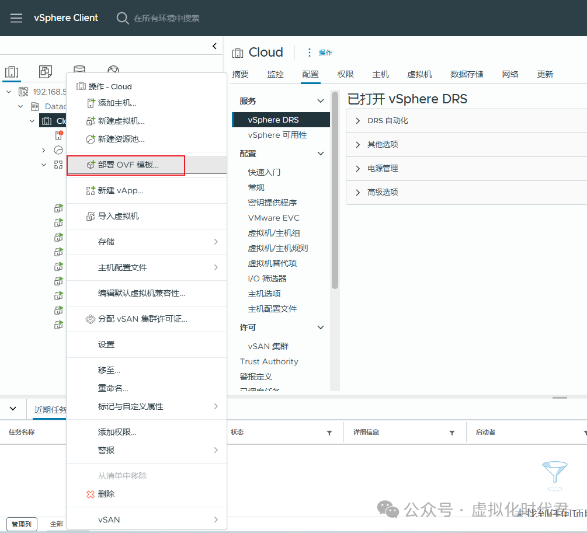Screen dimensions: 587x533
Task: Expand Additional Options (其他选项) row
Action: [467, 144]
